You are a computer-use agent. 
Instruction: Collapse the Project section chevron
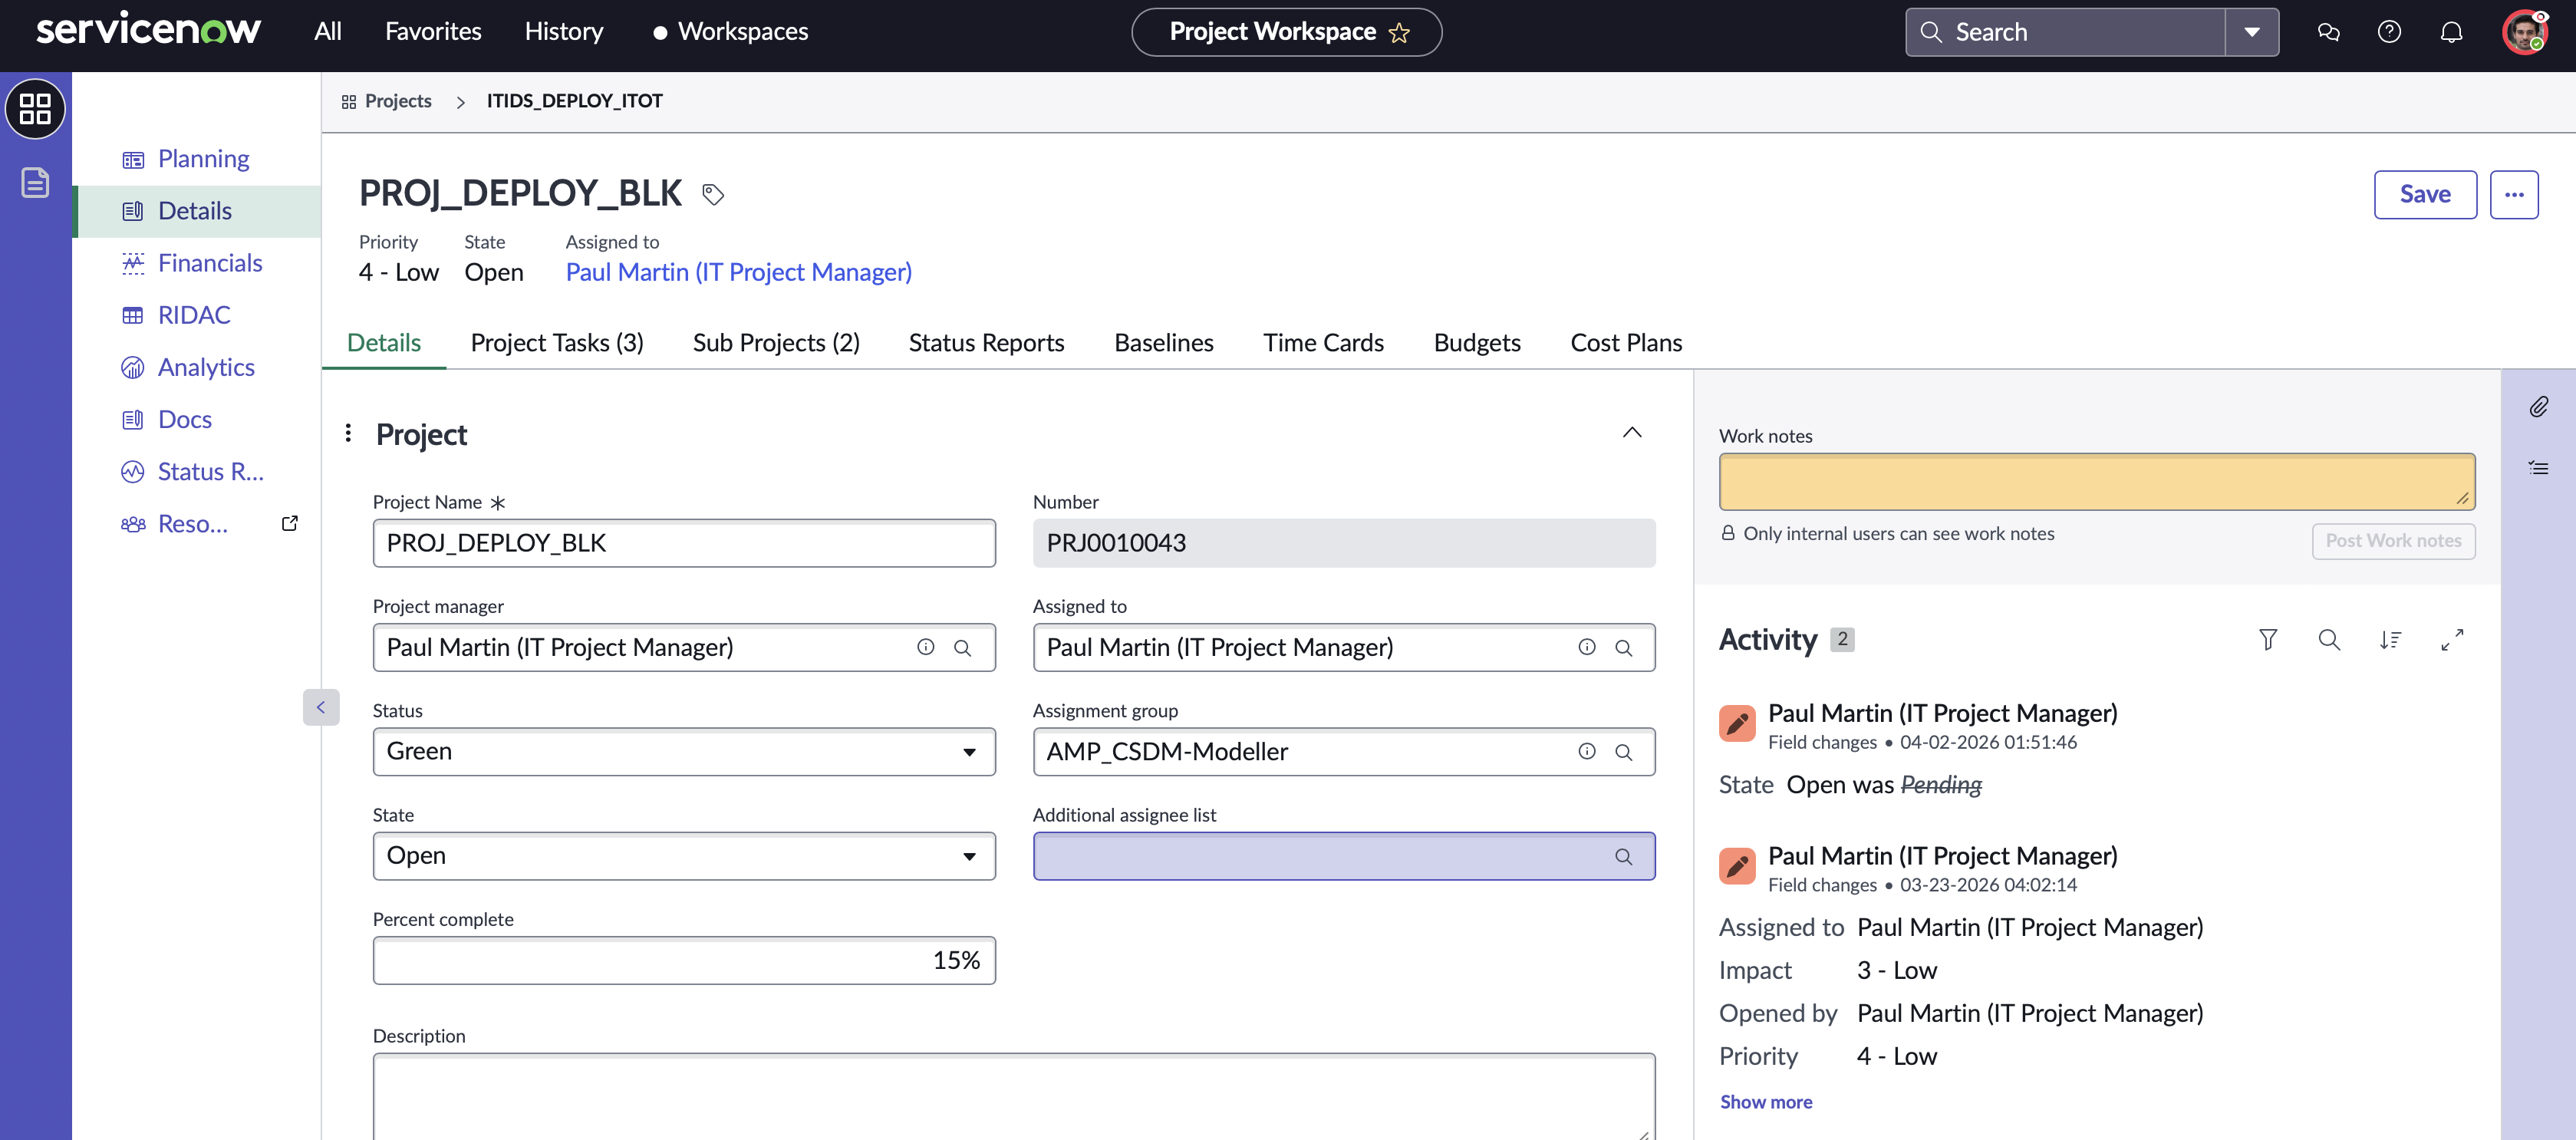point(1632,433)
